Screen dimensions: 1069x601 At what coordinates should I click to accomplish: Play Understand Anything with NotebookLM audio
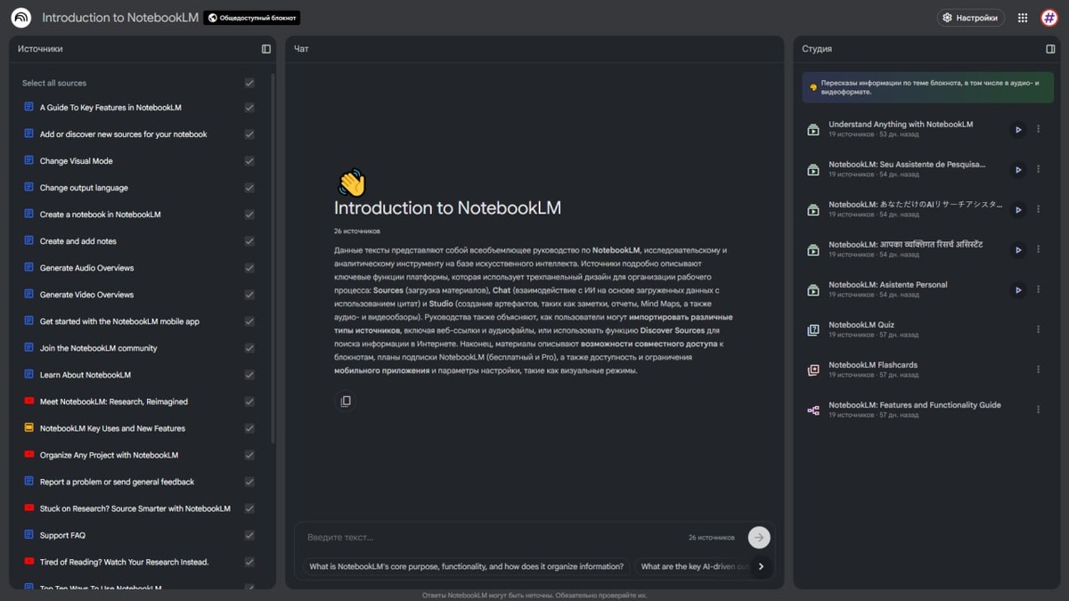tap(1017, 130)
